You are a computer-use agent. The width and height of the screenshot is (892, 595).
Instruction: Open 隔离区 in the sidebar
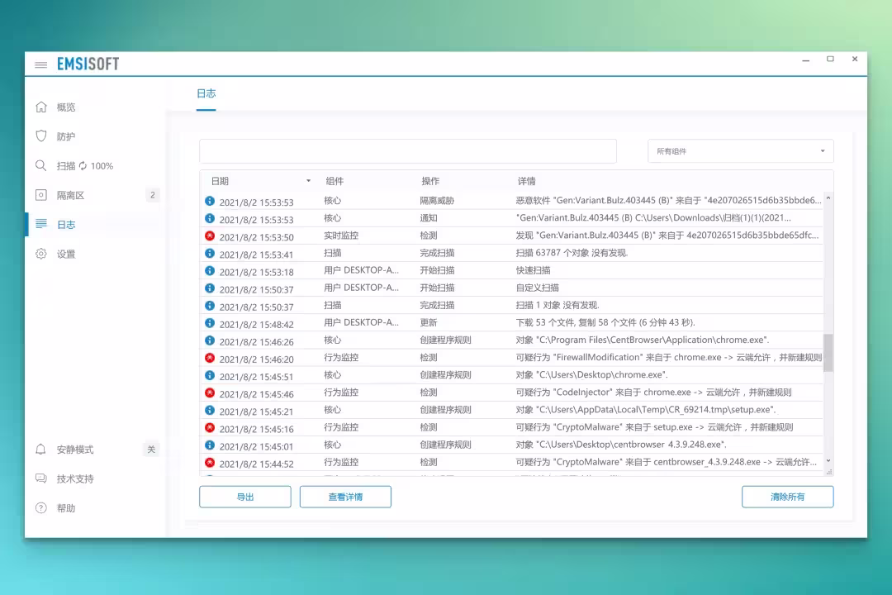click(x=70, y=195)
